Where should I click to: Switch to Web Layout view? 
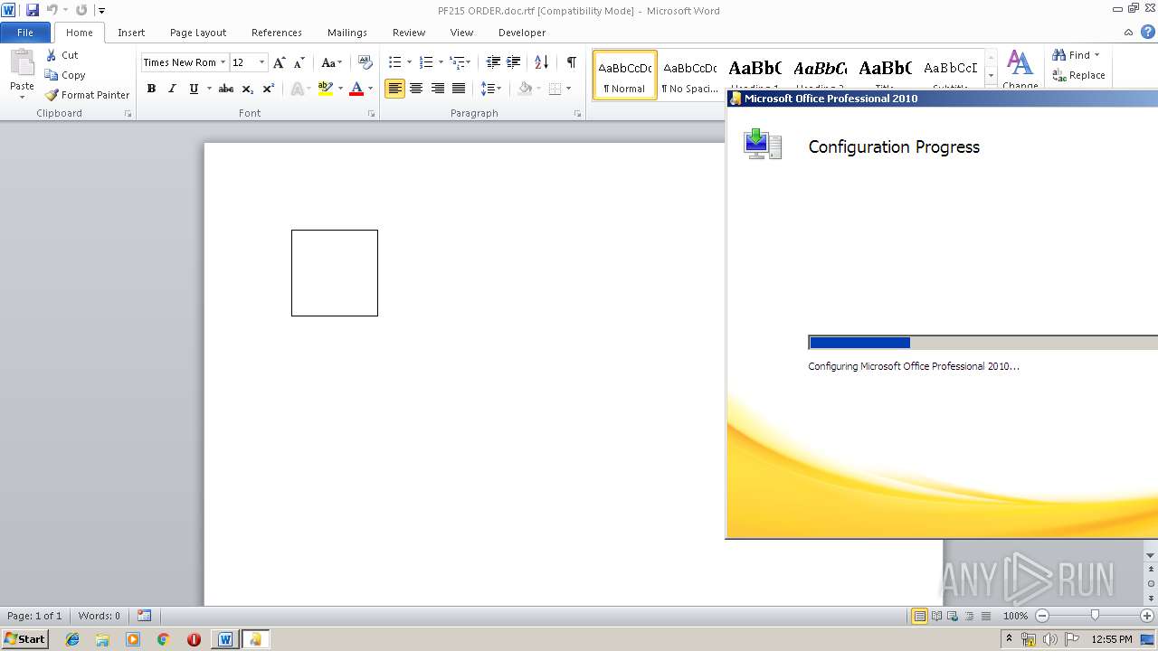click(952, 617)
